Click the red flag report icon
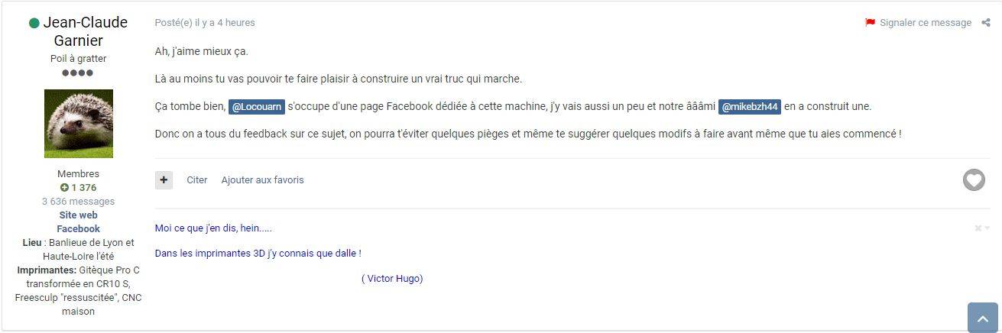The image size is (1002, 333). 870,23
